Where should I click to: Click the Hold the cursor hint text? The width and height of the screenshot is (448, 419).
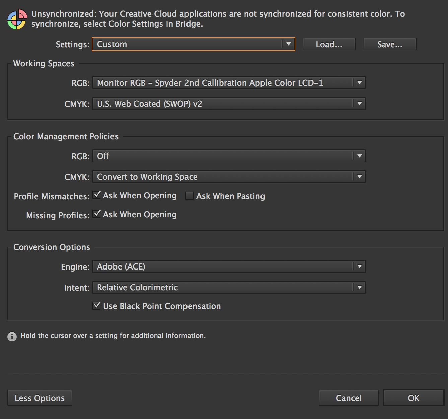[x=113, y=336]
